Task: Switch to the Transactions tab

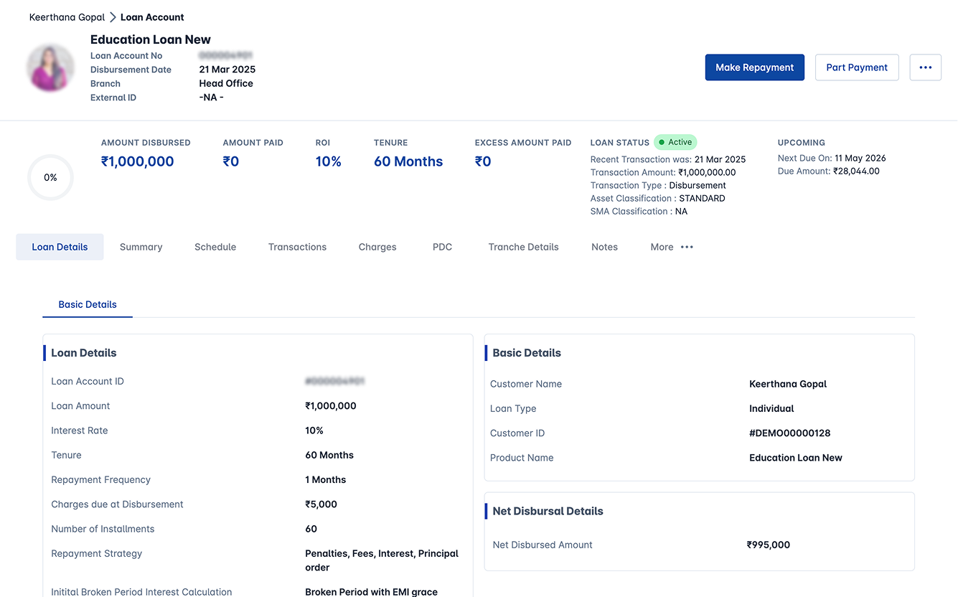Action: (x=297, y=247)
